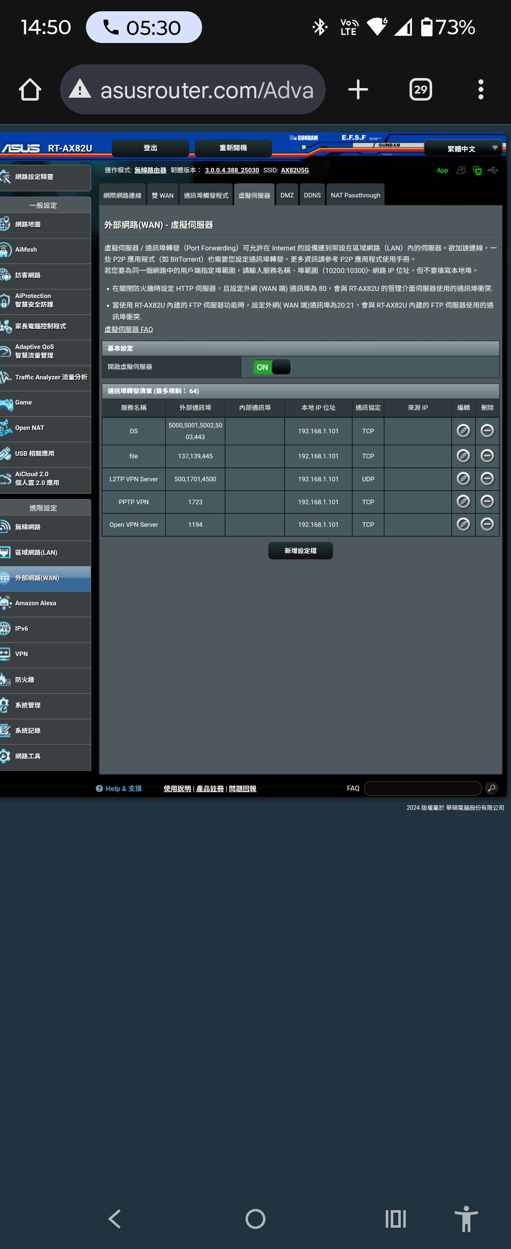Viewport: 511px width, 1249px height.
Task: Click the 新增設定檔 button
Action: (300, 551)
